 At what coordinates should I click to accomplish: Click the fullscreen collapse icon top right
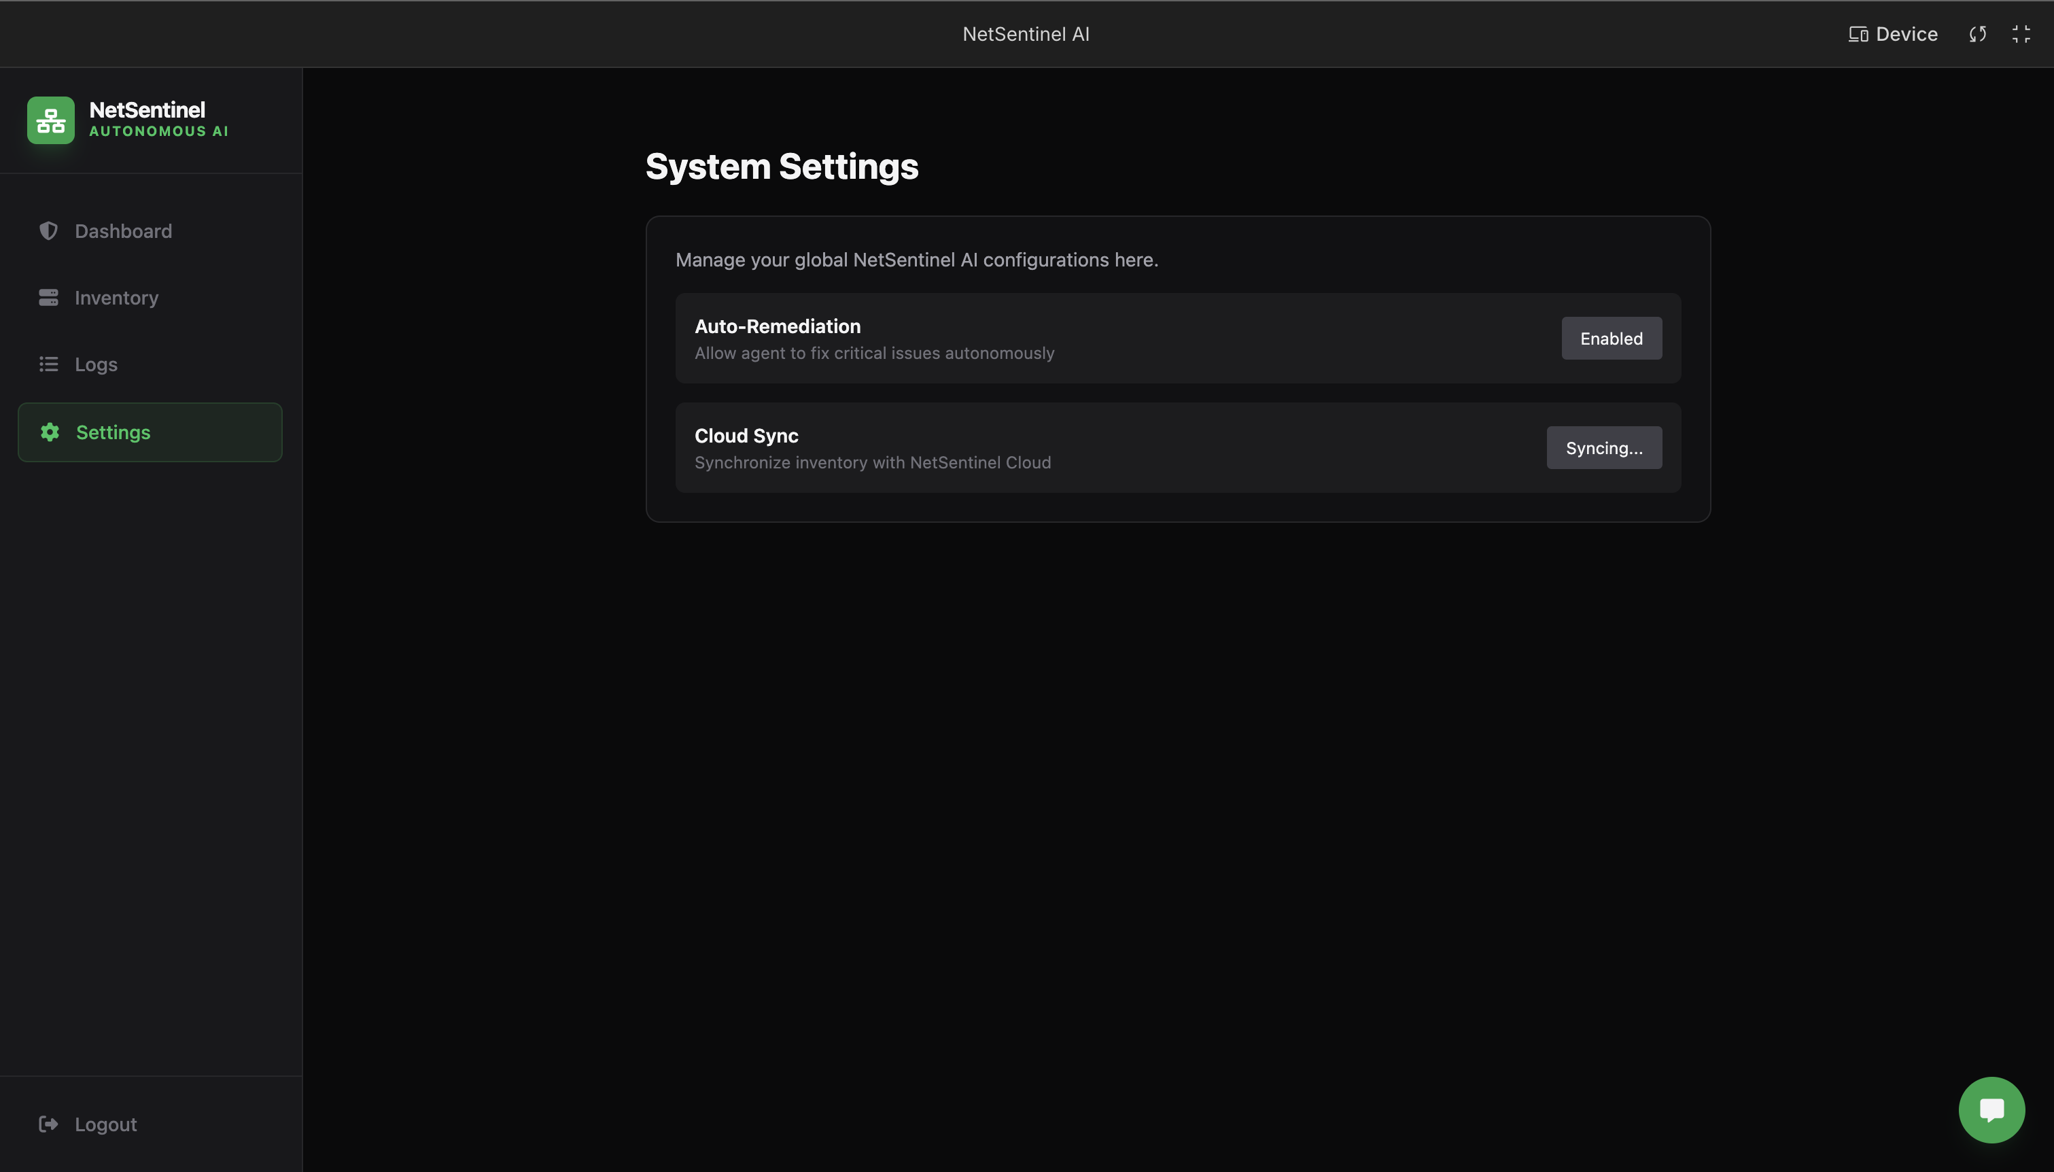[x=2021, y=34]
